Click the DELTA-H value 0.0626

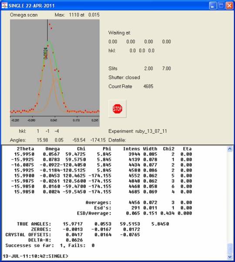[74, 240]
